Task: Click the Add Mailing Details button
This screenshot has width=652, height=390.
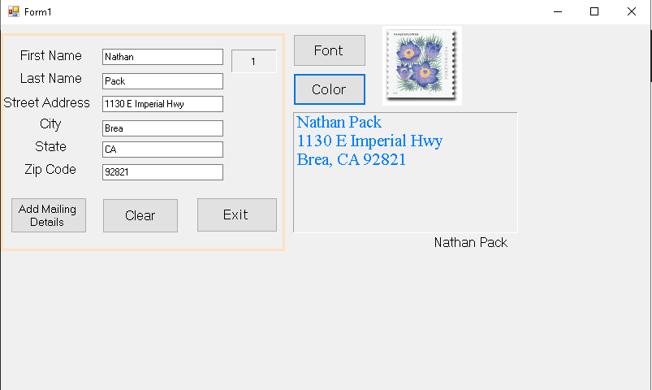Action: click(48, 215)
